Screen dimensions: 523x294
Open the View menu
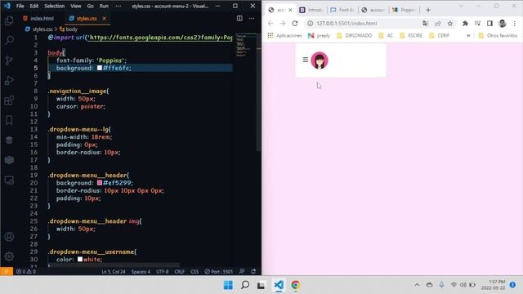[76, 6]
